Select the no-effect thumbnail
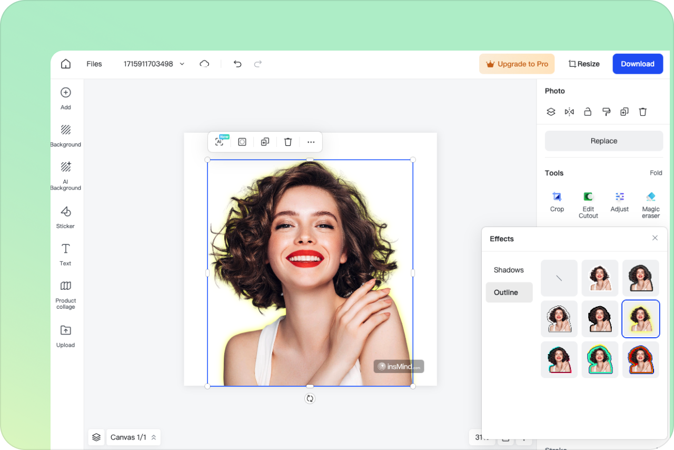Viewport: 674px width, 450px height. point(559,278)
